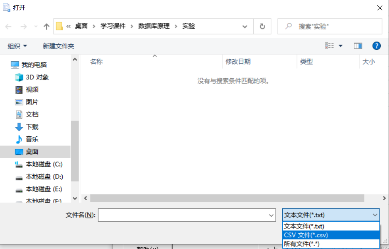Viewport: 389px width, 249px height.
Task: Click the Up one level arrow
Action: [46, 26]
